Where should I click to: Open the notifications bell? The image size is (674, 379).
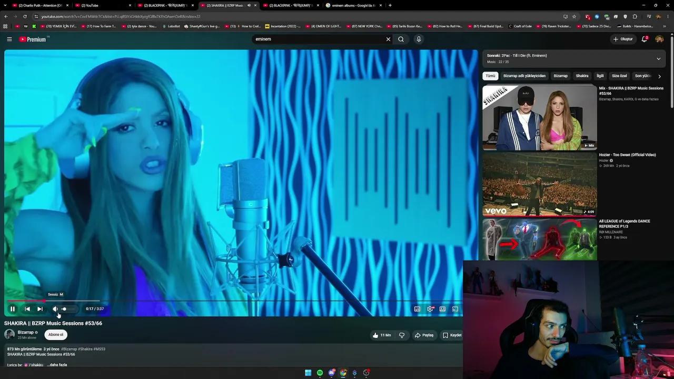tap(645, 39)
